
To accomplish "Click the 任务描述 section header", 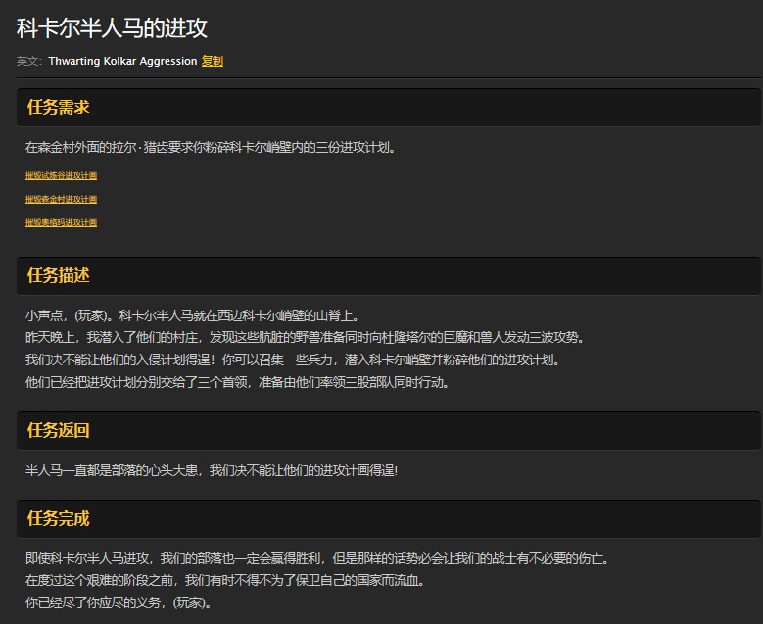I will (x=59, y=274).
